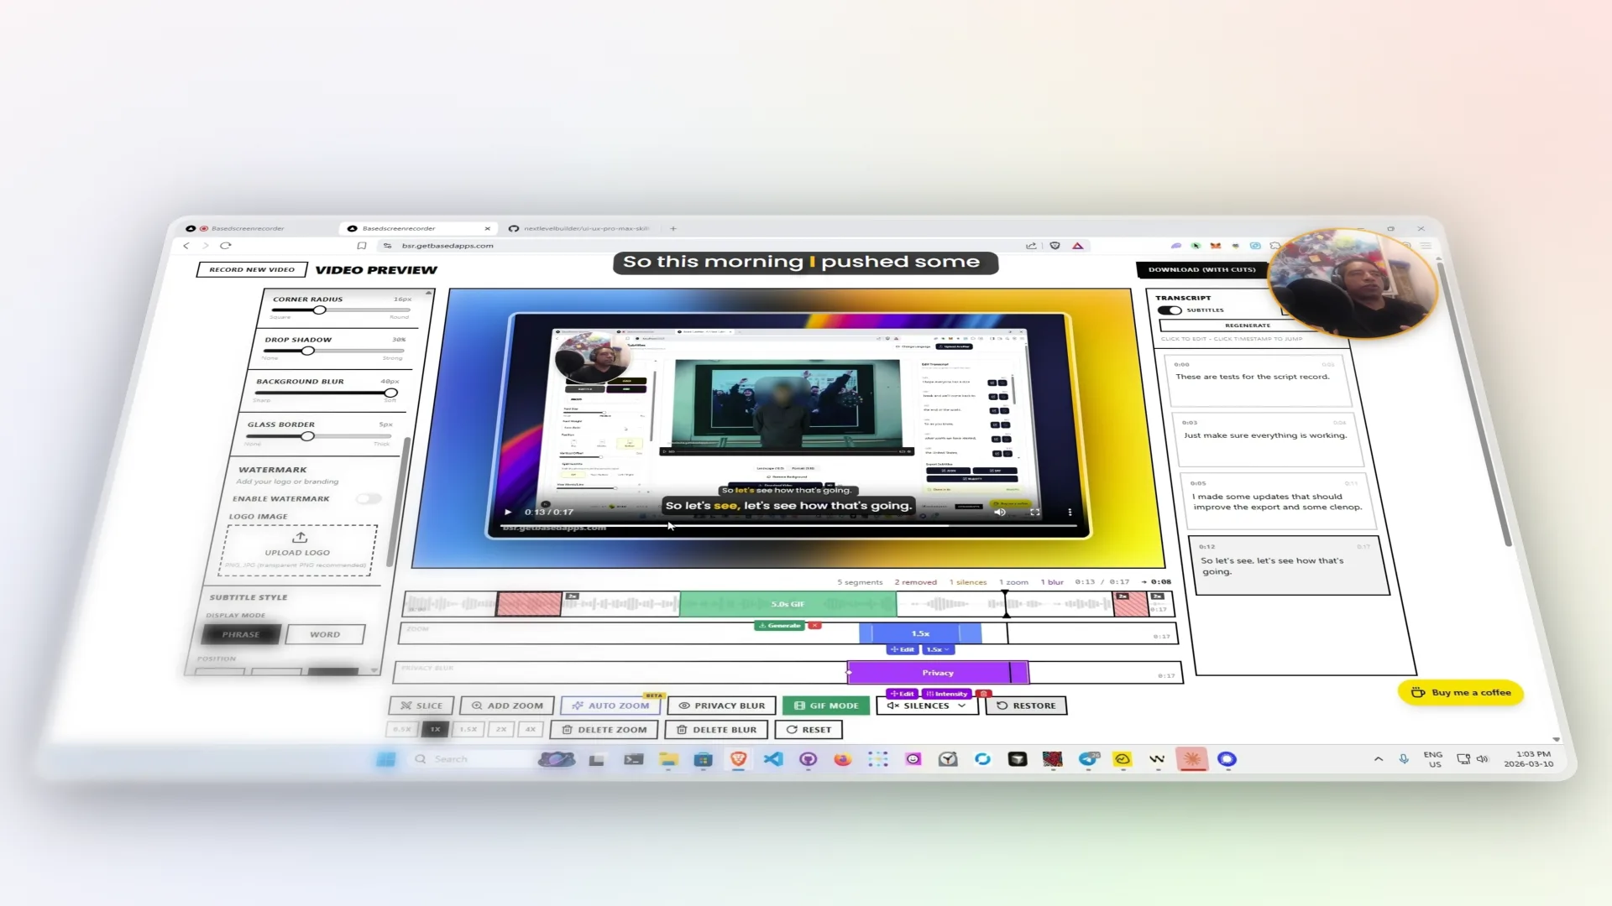Toggle the Subtitles switch in Transcript panel
Viewport: 1612px width, 906px height.
(1170, 310)
